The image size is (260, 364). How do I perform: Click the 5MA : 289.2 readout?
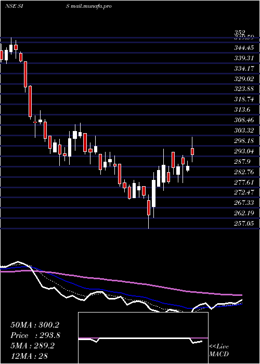(x=32, y=346)
